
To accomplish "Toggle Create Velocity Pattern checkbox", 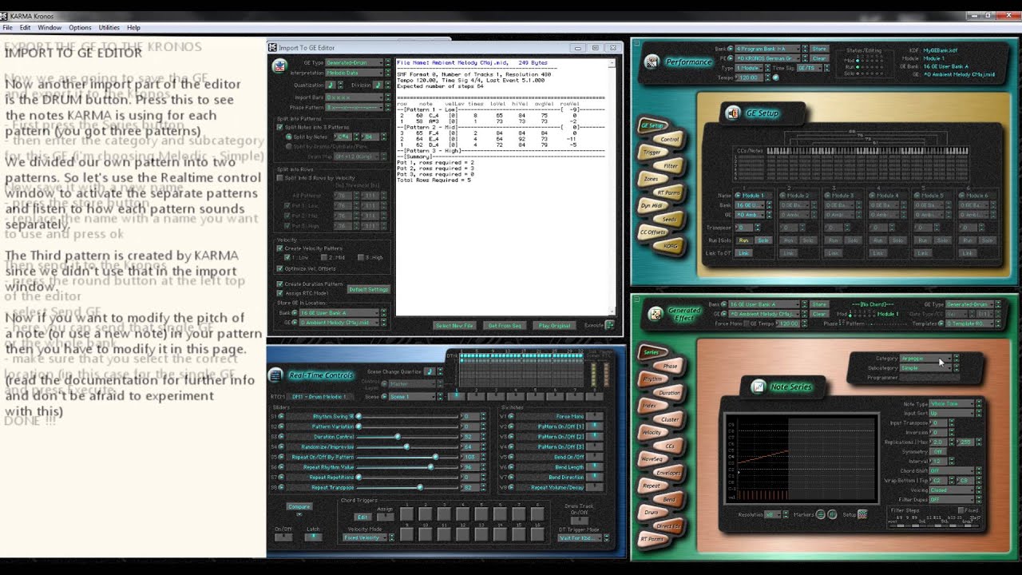I will pos(279,248).
